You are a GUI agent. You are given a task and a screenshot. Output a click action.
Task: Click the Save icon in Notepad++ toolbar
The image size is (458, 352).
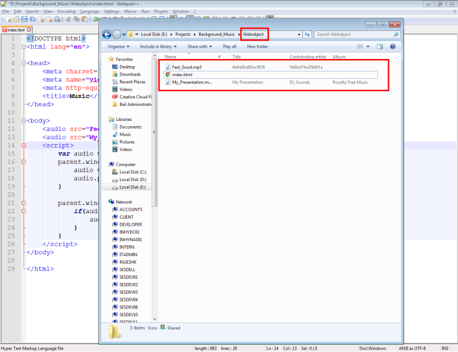click(x=24, y=20)
